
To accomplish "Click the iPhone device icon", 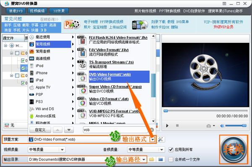I will click(x=31, y=73).
